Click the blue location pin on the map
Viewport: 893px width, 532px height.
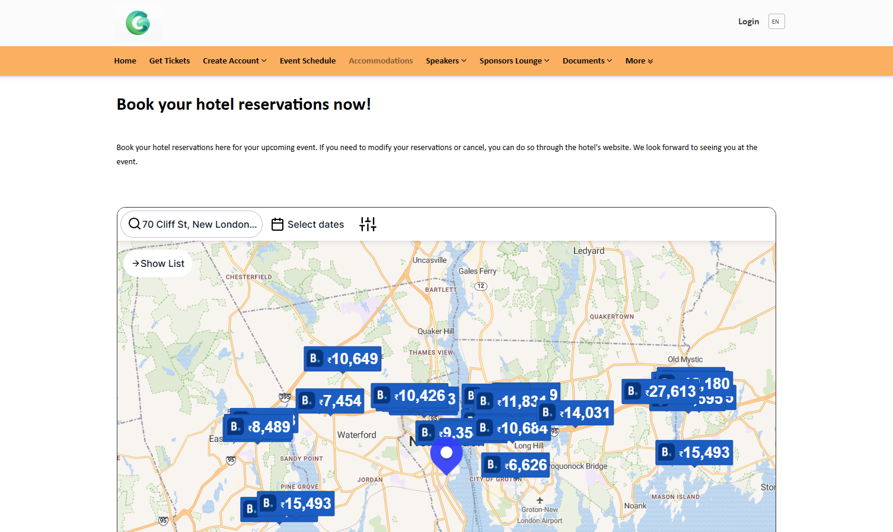[x=446, y=454]
